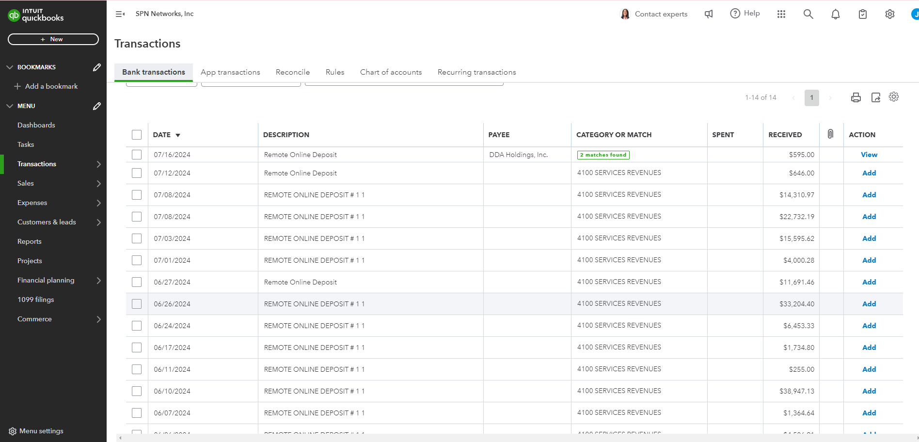
Task: Click the New button
Action: 53,39
